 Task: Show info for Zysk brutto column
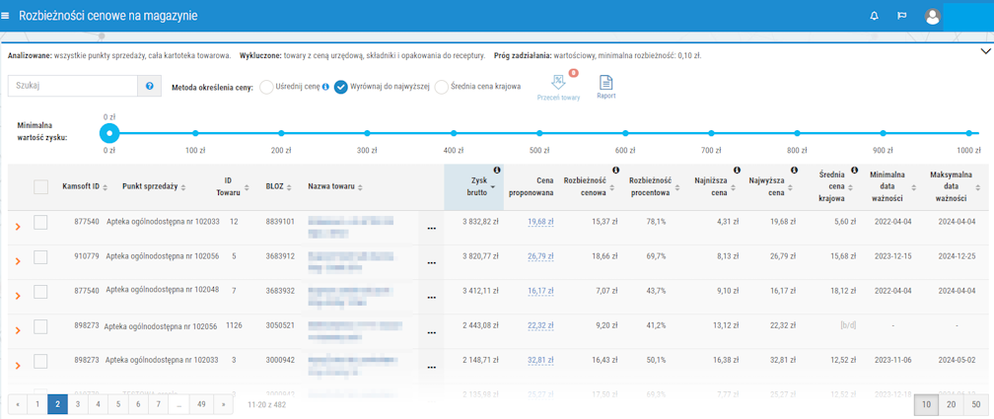click(x=497, y=171)
